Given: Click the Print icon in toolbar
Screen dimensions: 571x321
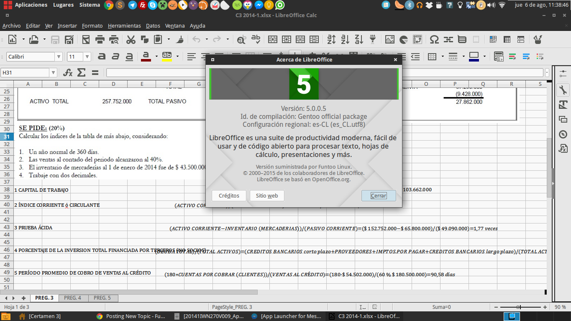Looking at the screenshot, I should pyautogui.click(x=100, y=40).
